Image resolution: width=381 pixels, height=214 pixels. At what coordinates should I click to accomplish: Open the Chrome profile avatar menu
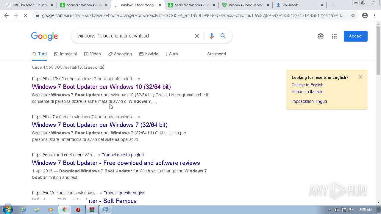point(365,15)
